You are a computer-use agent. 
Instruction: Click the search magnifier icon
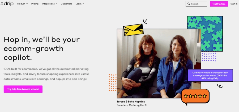(x=189, y=4)
